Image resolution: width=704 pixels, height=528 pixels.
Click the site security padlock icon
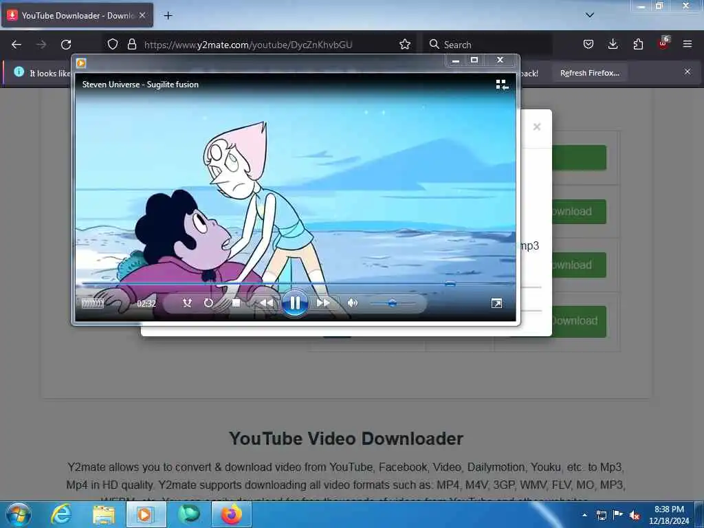coord(131,44)
